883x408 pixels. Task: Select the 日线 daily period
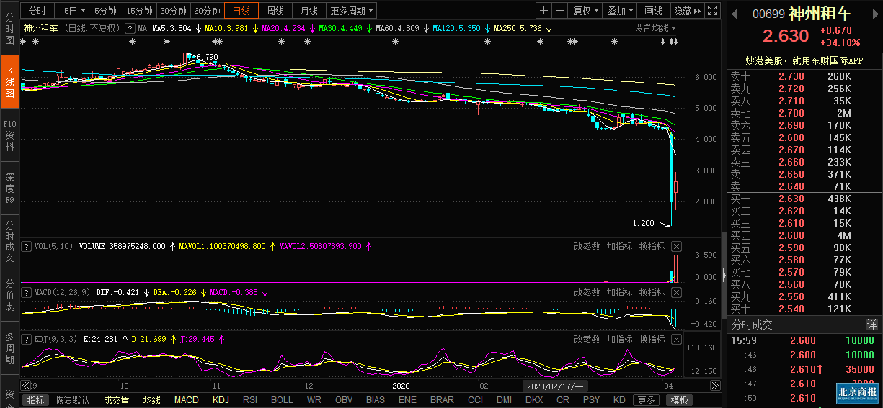click(241, 11)
